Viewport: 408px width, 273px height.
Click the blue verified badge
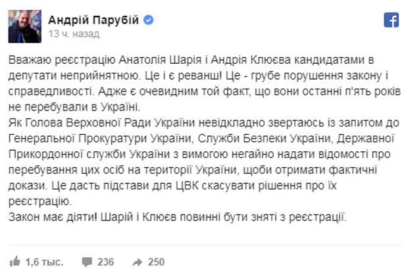(149, 20)
